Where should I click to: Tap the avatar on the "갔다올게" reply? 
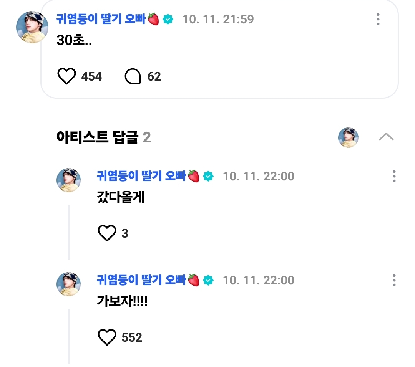[x=68, y=180]
